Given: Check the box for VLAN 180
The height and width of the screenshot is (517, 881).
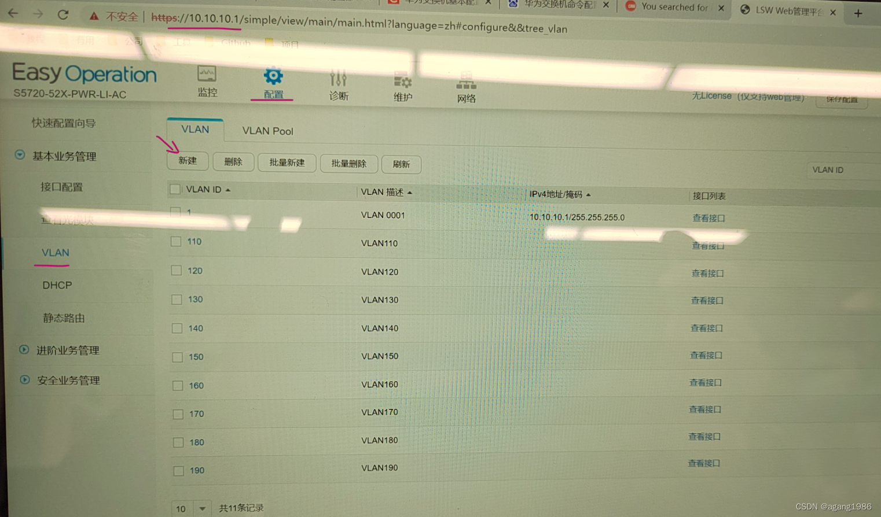Looking at the screenshot, I should coord(178,442).
